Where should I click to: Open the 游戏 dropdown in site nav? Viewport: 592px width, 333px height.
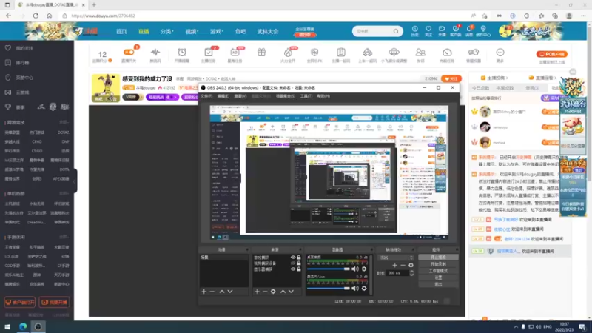[x=217, y=31]
